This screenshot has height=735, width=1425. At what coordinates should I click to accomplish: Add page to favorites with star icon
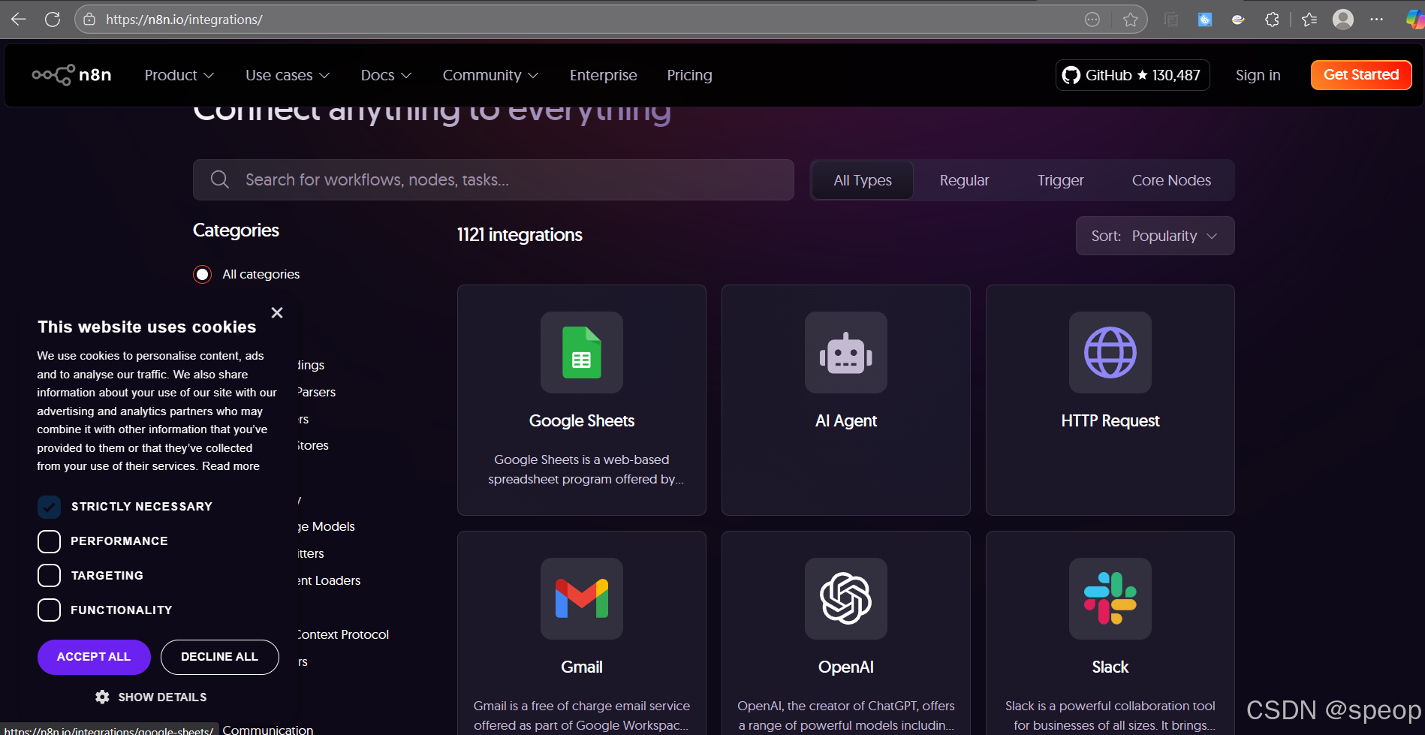tap(1130, 20)
